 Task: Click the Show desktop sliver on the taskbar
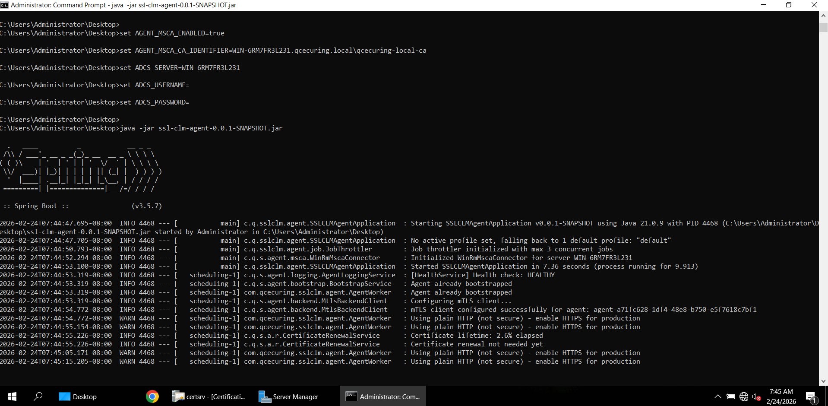point(826,396)
